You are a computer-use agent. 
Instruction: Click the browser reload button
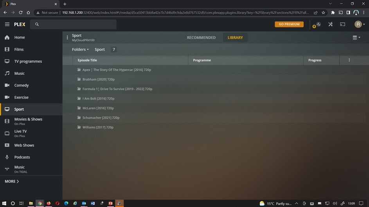point(20,12)
